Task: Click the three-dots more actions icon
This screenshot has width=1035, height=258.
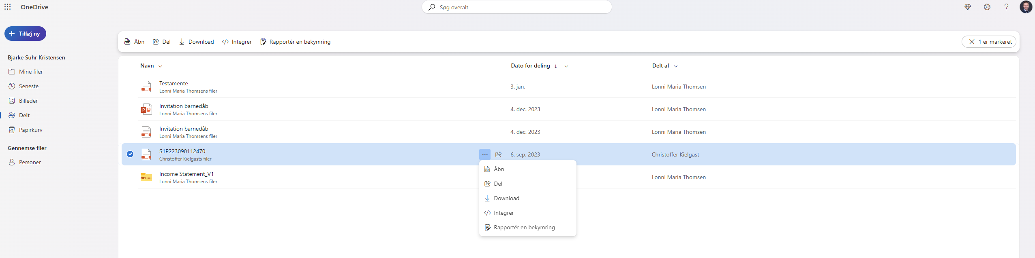Action: pos(485,154)
